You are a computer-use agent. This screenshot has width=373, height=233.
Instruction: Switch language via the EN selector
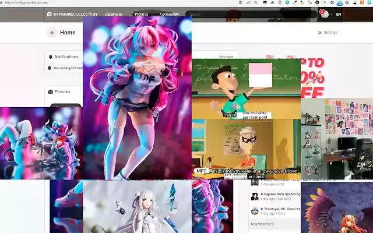[x=338, y=15]
